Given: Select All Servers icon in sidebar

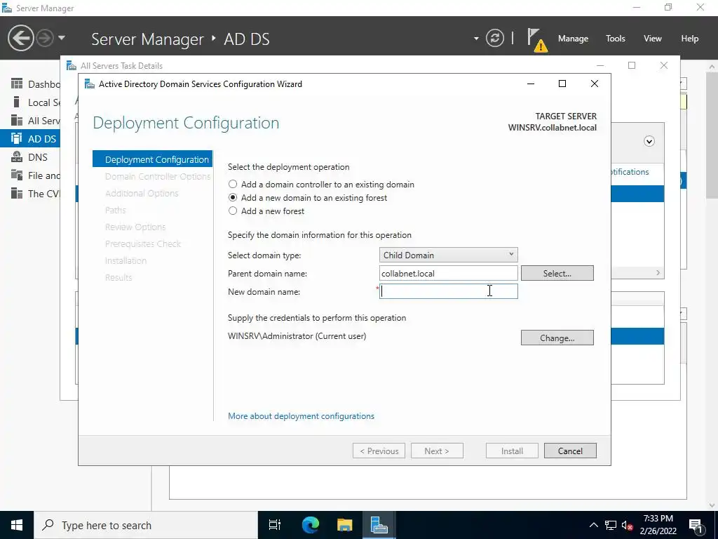Looking at the screenshot, I should (x=17, y=121).
